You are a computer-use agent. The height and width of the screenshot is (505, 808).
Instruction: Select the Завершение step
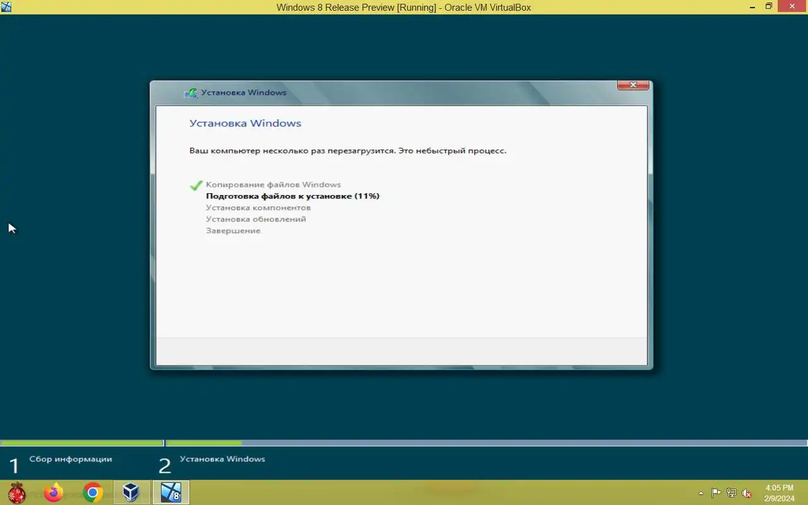click(x=233, y=230)
